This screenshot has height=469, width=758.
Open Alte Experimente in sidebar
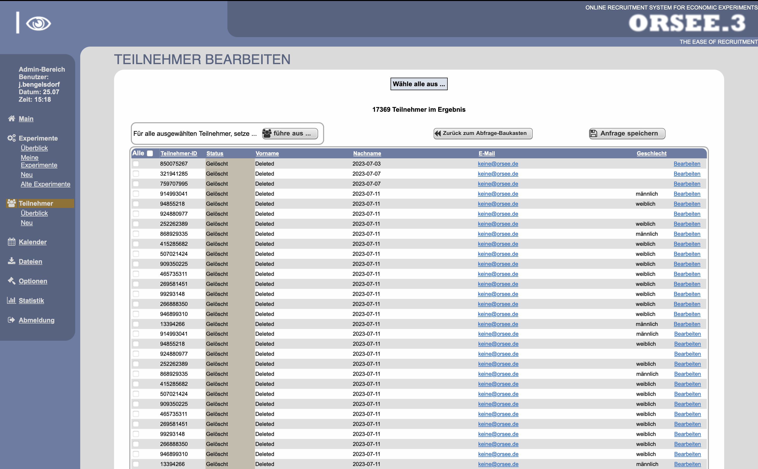point(45,184)
